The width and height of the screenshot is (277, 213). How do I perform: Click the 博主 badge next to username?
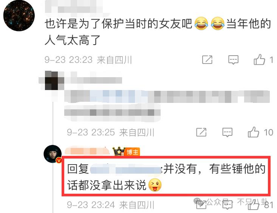pyautogui.click(x=133, y=152)
